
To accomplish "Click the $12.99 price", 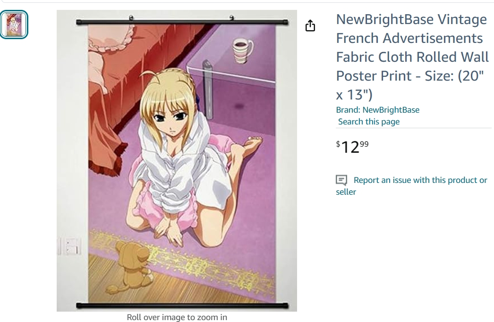I will click(x=352, y=147).
